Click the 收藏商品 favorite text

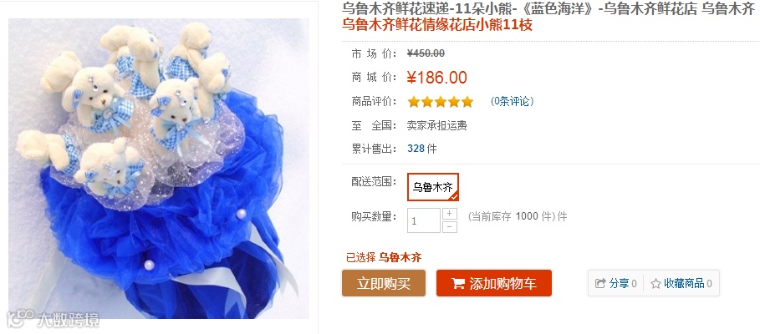click(684, 284)
